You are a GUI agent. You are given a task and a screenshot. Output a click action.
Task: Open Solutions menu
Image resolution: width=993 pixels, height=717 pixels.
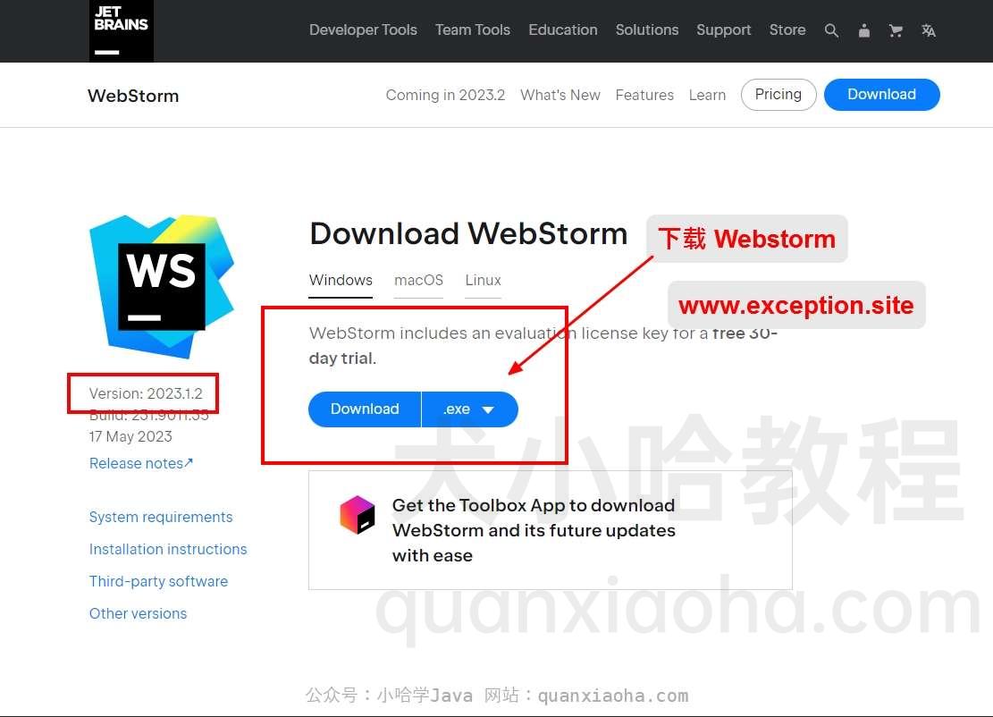(x=646, y=30)
